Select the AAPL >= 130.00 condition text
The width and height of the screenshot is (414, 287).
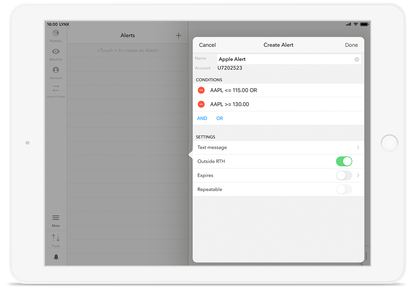click(x=230, y=104)
